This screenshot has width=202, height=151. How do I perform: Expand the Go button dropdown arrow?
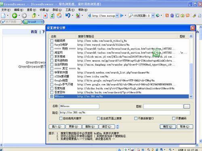tap(125, 16)
